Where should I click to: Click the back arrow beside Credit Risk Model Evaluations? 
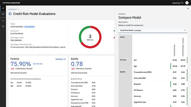click(x=10, y=14)
